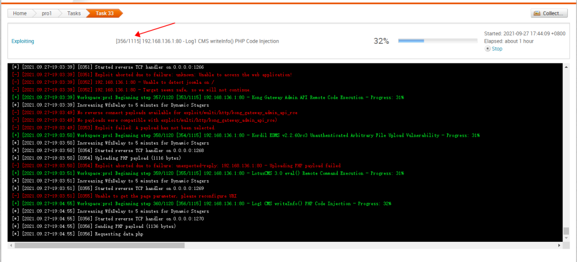Click the 32% task progress bar

coord(439,41)
